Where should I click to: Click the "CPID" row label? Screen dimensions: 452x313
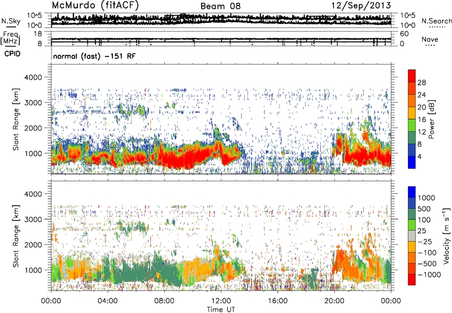click(12, 54)
